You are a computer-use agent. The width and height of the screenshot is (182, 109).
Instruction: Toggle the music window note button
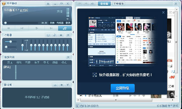pyautogui.click(x=65, y=28)
